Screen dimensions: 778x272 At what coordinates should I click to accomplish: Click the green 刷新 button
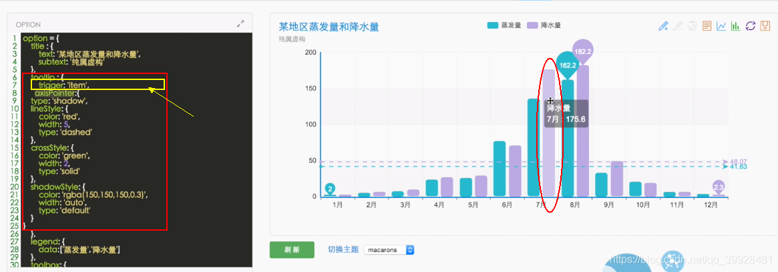click(x=293, y=250)
